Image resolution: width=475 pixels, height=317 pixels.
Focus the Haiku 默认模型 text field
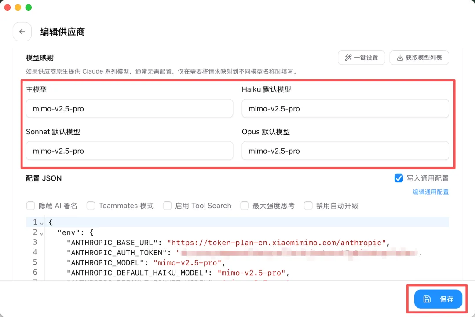[345, 108]
